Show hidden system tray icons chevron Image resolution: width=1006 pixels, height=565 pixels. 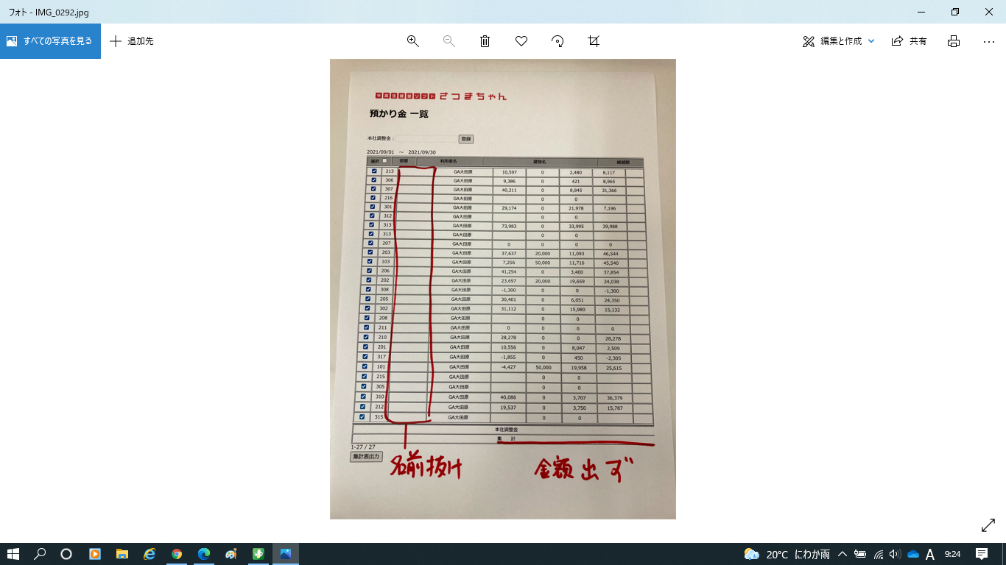tap(843, 554)
